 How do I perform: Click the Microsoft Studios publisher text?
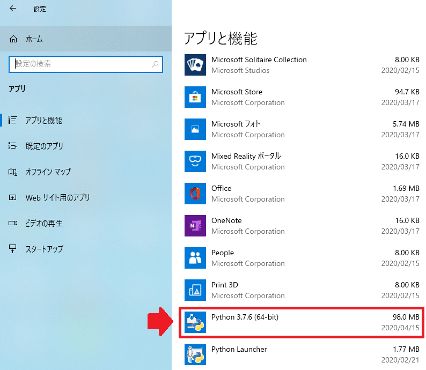tap(240, 70)
